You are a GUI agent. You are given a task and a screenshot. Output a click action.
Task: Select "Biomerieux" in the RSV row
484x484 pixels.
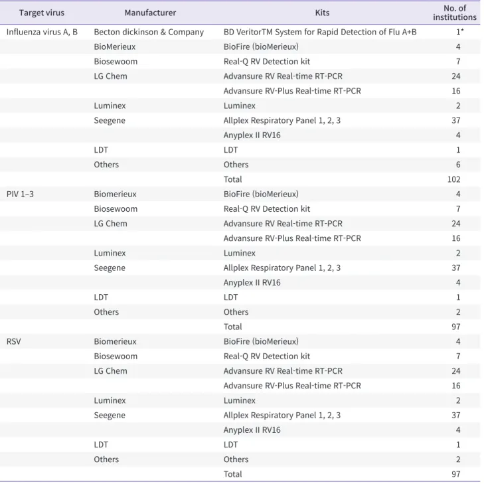tap(115, 342)
